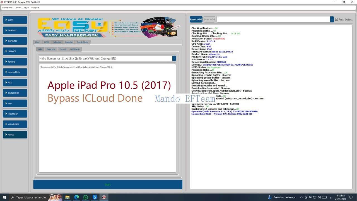Click the Reset ADB button
The image size is (357, 201).
pyautogui.click(x=196, y=19)
